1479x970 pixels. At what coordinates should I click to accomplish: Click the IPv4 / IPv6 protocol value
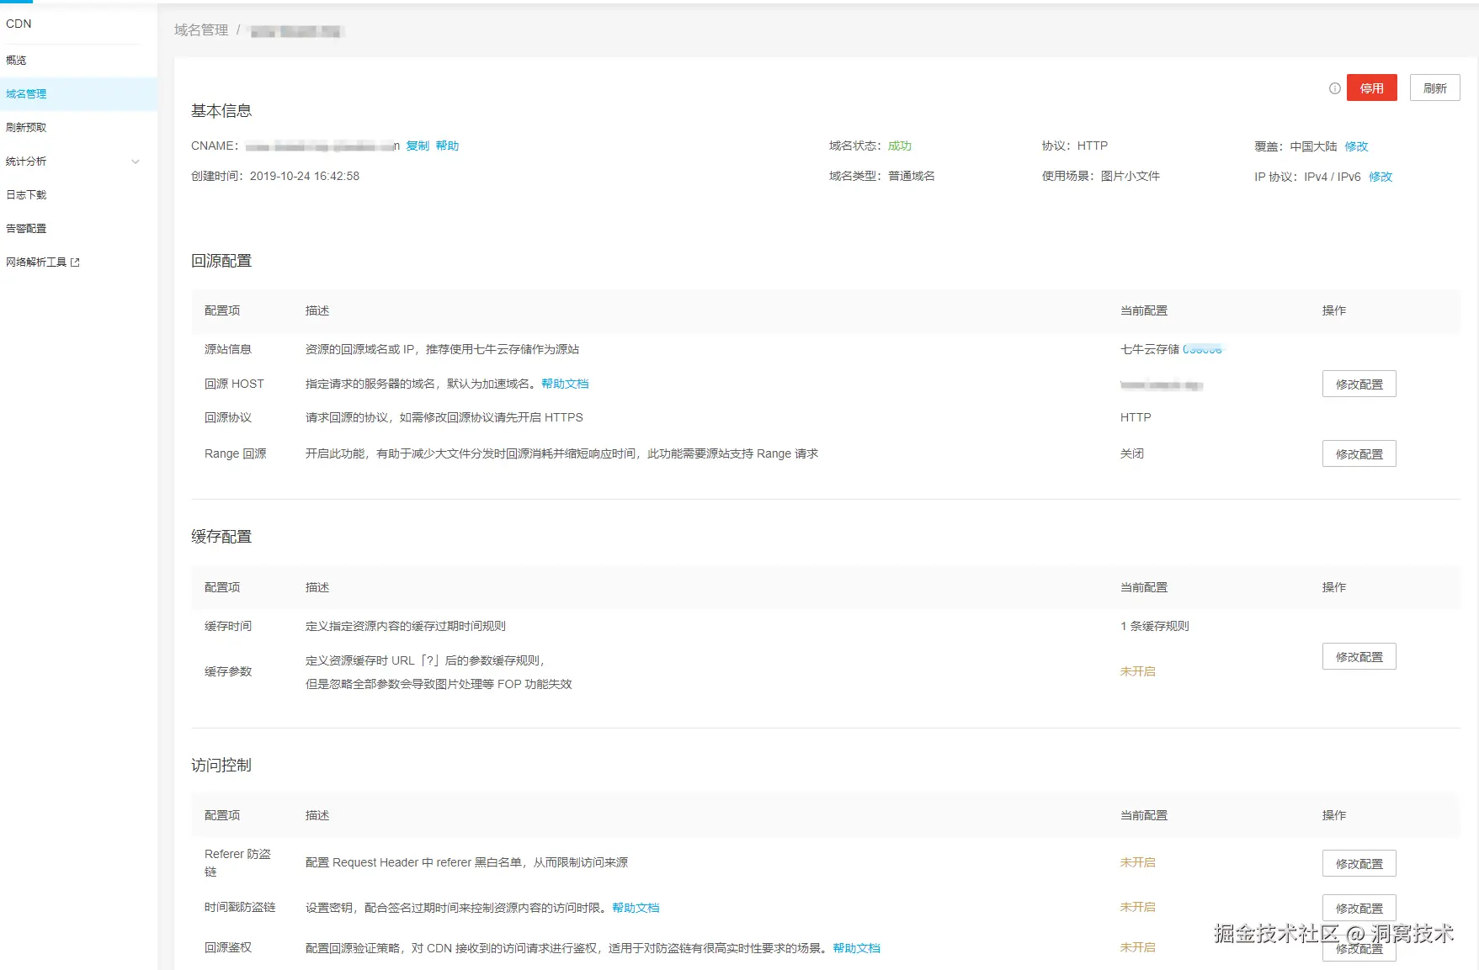point(1333,177)
